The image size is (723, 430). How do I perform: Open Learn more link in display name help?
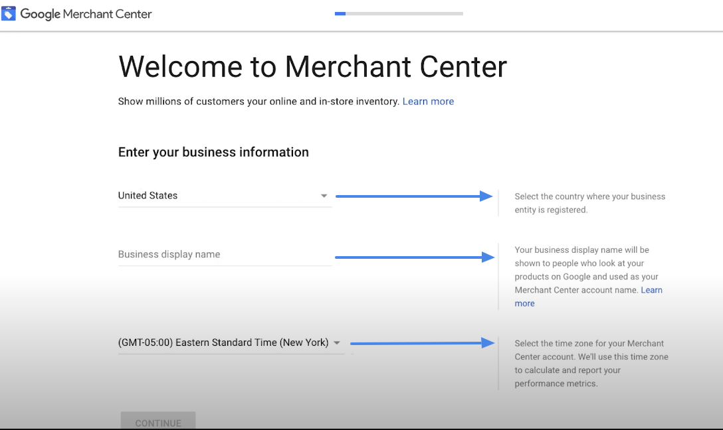tap(651, 290)
